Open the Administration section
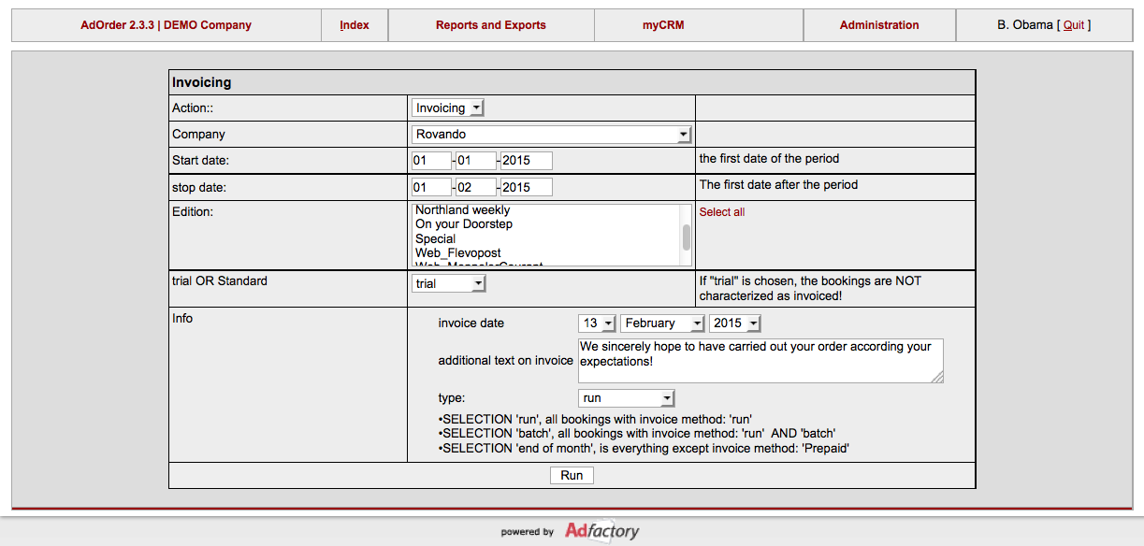This screenshot has height=546, width=1144. pyautogui.click(x=878, y=24)
